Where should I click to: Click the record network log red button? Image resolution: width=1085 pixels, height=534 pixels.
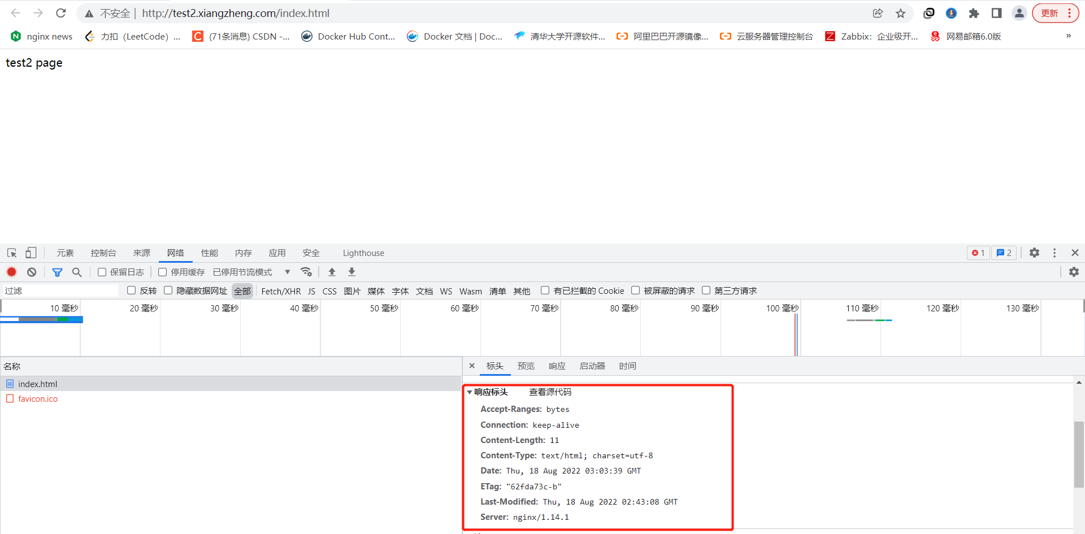(x=11, y=272)
